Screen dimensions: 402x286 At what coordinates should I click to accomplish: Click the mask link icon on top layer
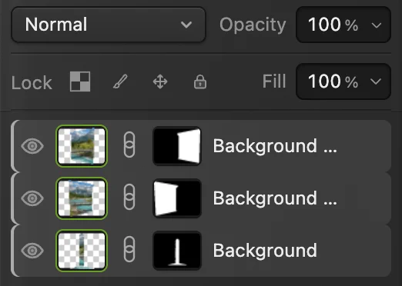(x=129, y=145)
